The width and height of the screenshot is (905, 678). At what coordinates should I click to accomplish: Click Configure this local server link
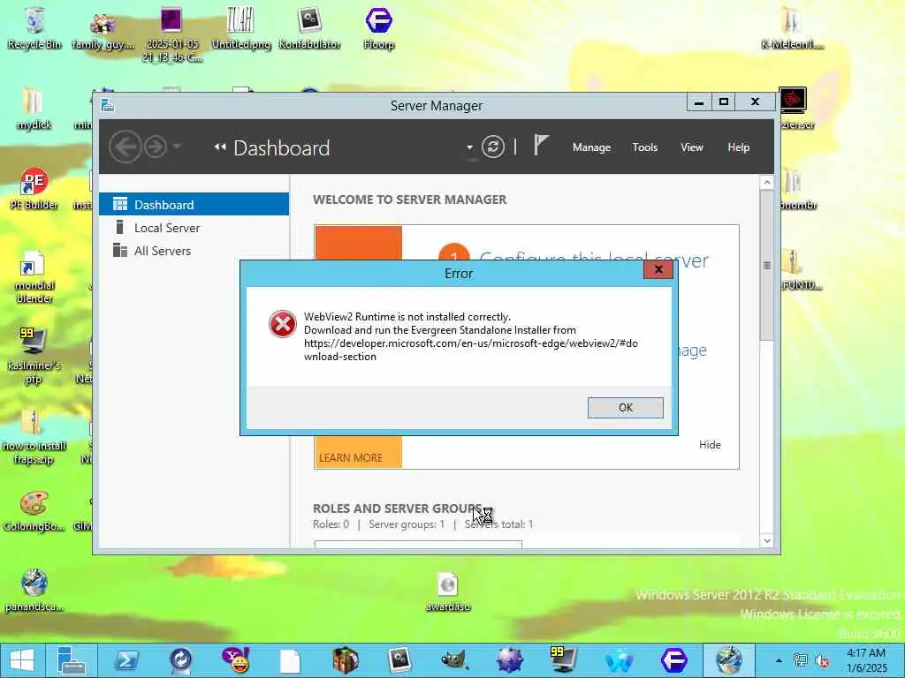point(594,260)
